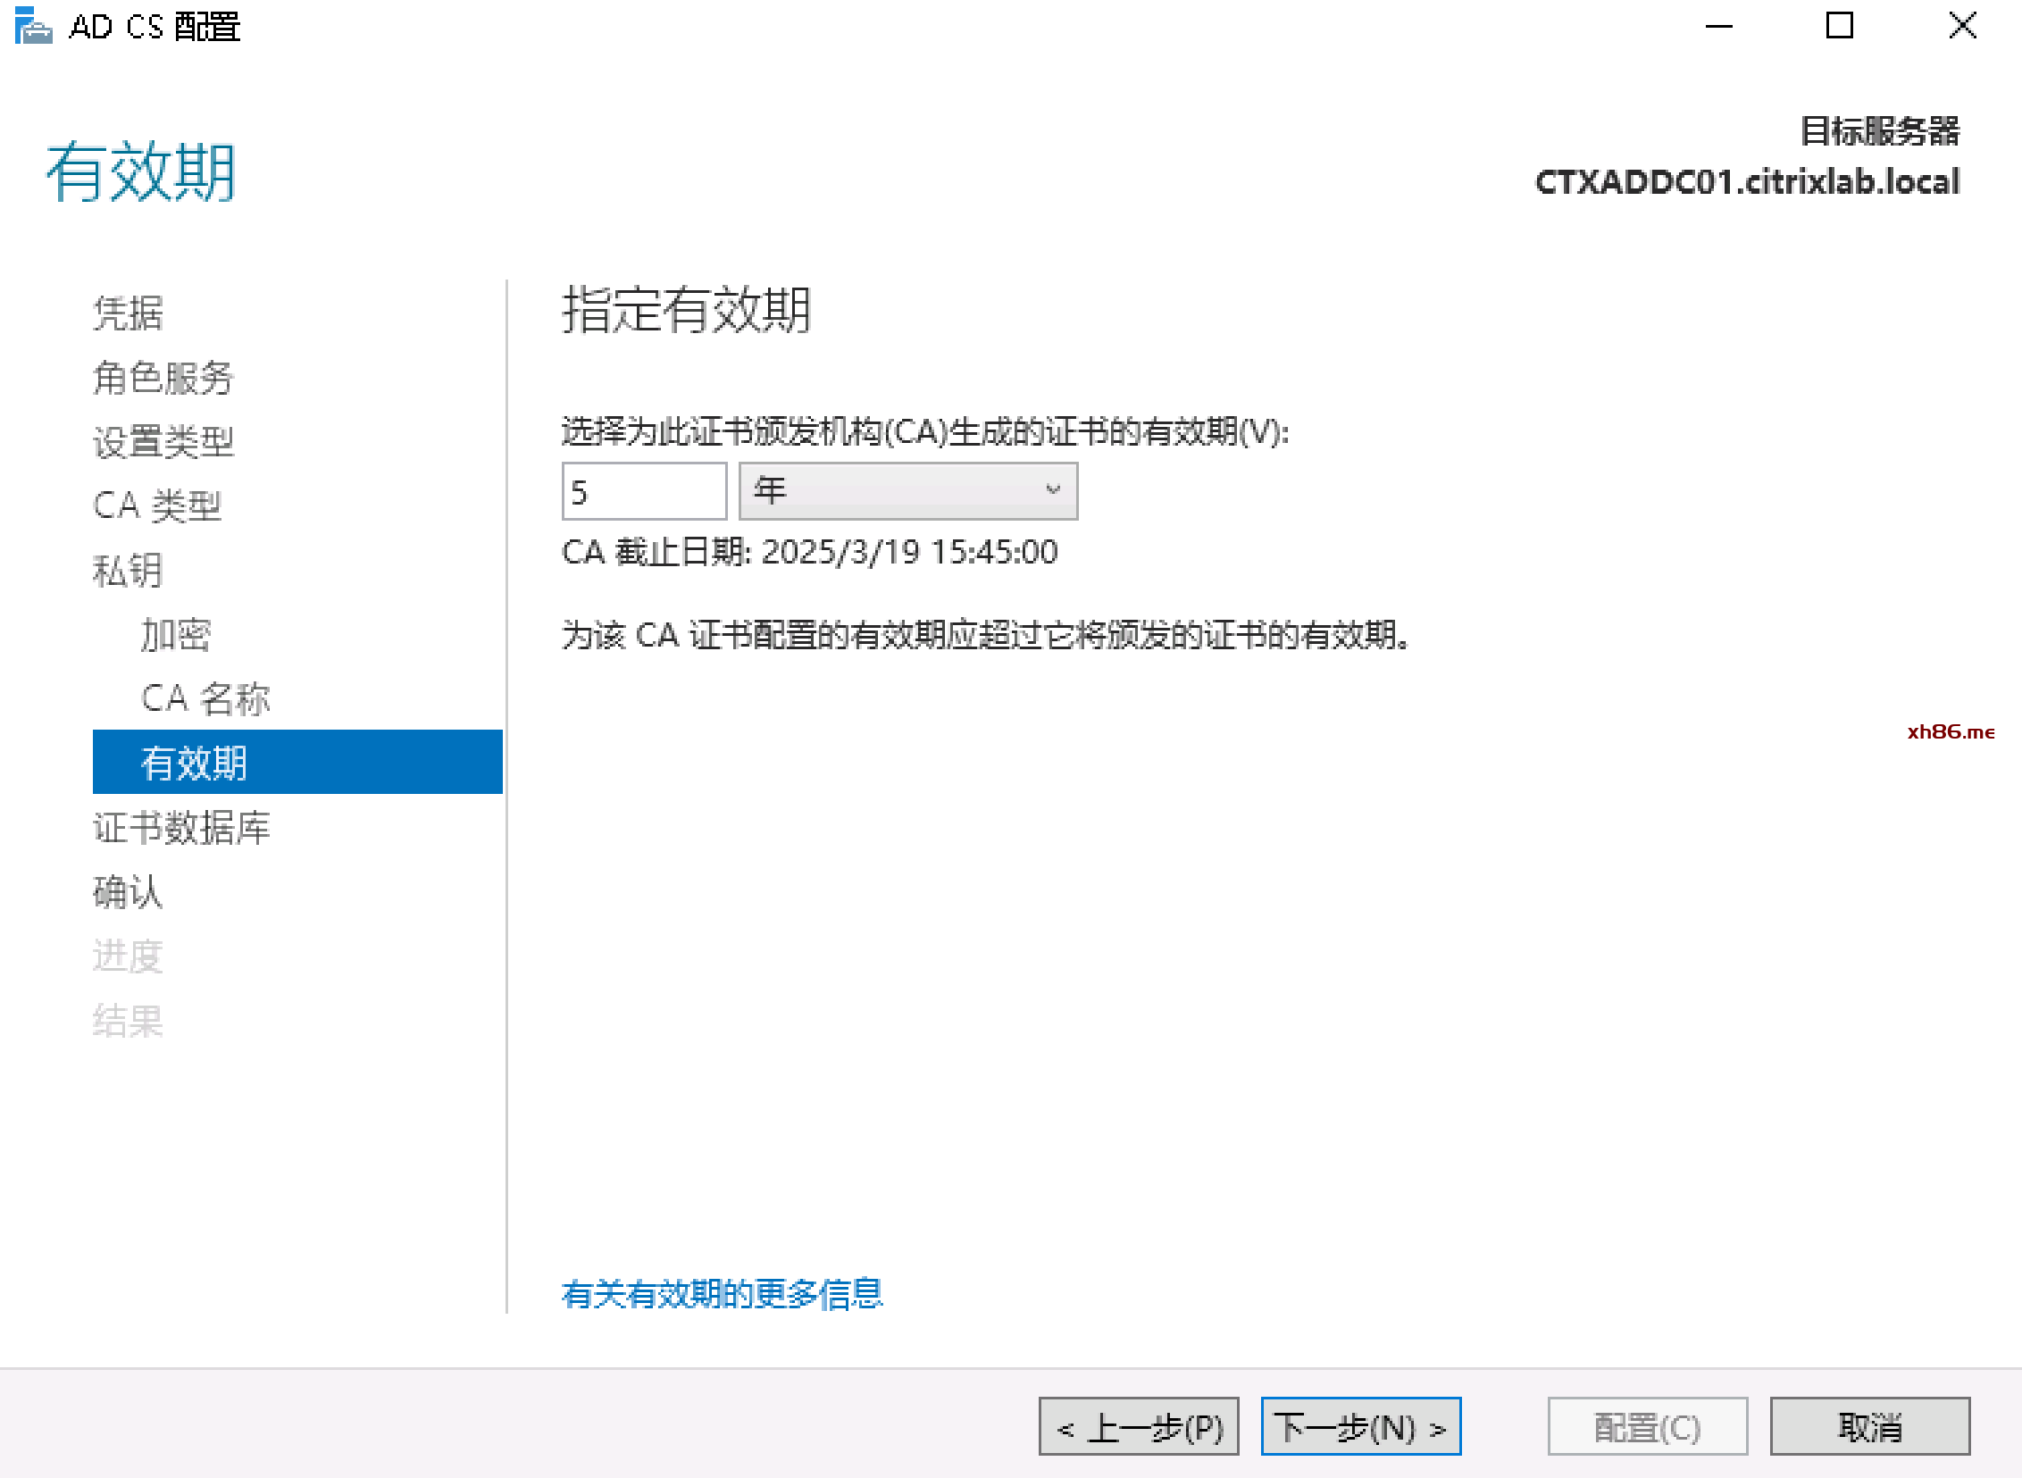This screenshot has height=1478, width=2022.
Task: Click the 上一步(P) button
Action: pos(1138,1427)
